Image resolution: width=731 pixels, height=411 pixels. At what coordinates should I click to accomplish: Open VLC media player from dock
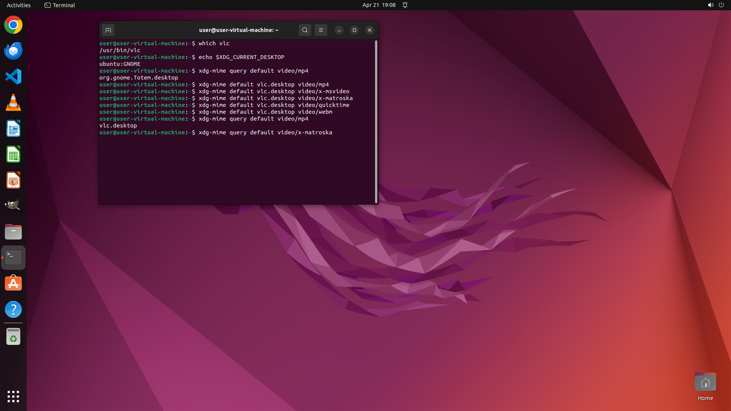13,102
